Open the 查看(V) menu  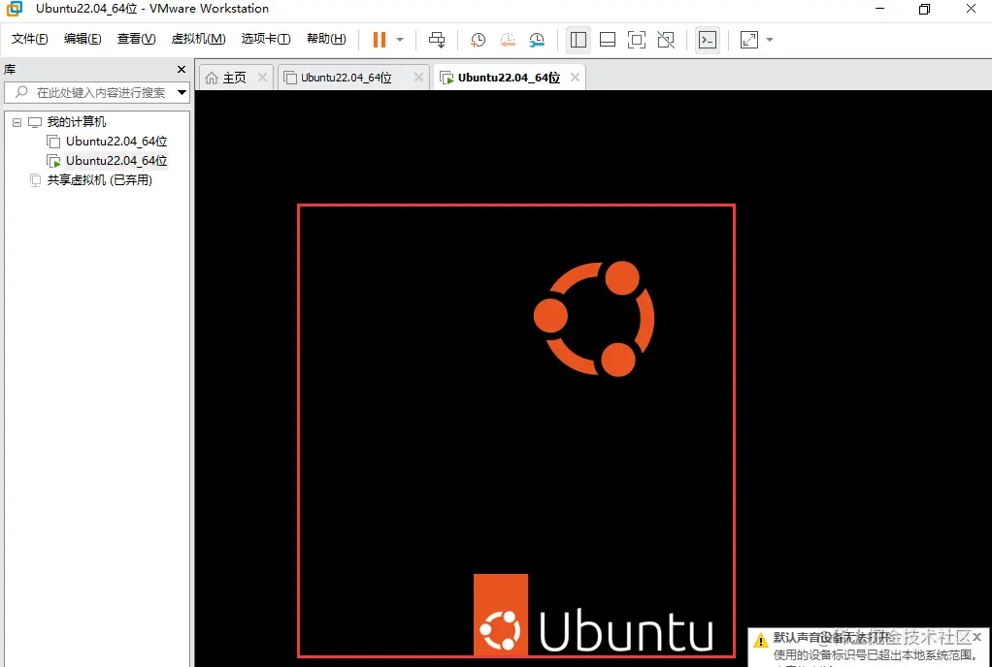point(136,39)
